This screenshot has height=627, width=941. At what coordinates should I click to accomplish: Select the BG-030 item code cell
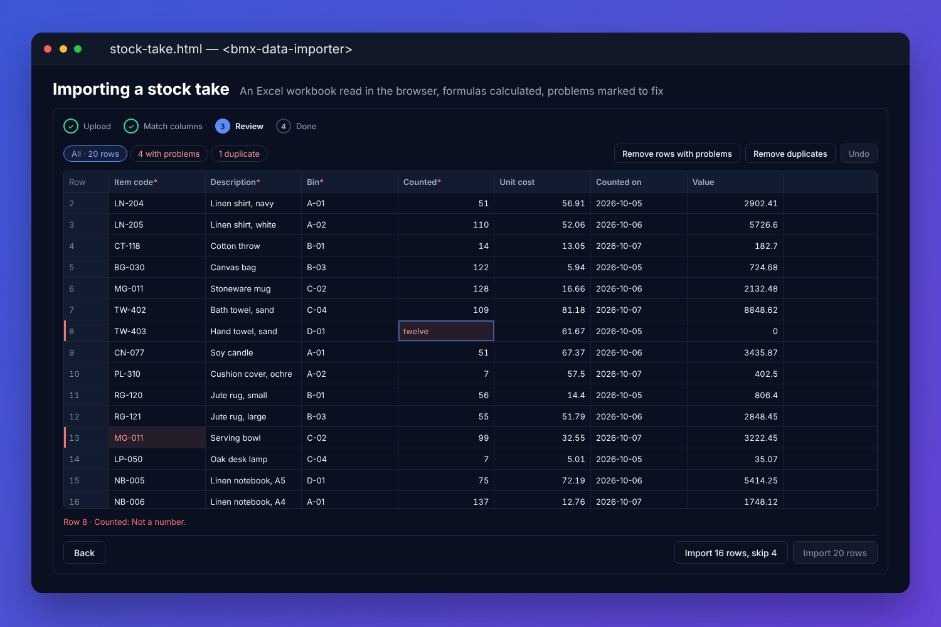(x=157, y=267)
